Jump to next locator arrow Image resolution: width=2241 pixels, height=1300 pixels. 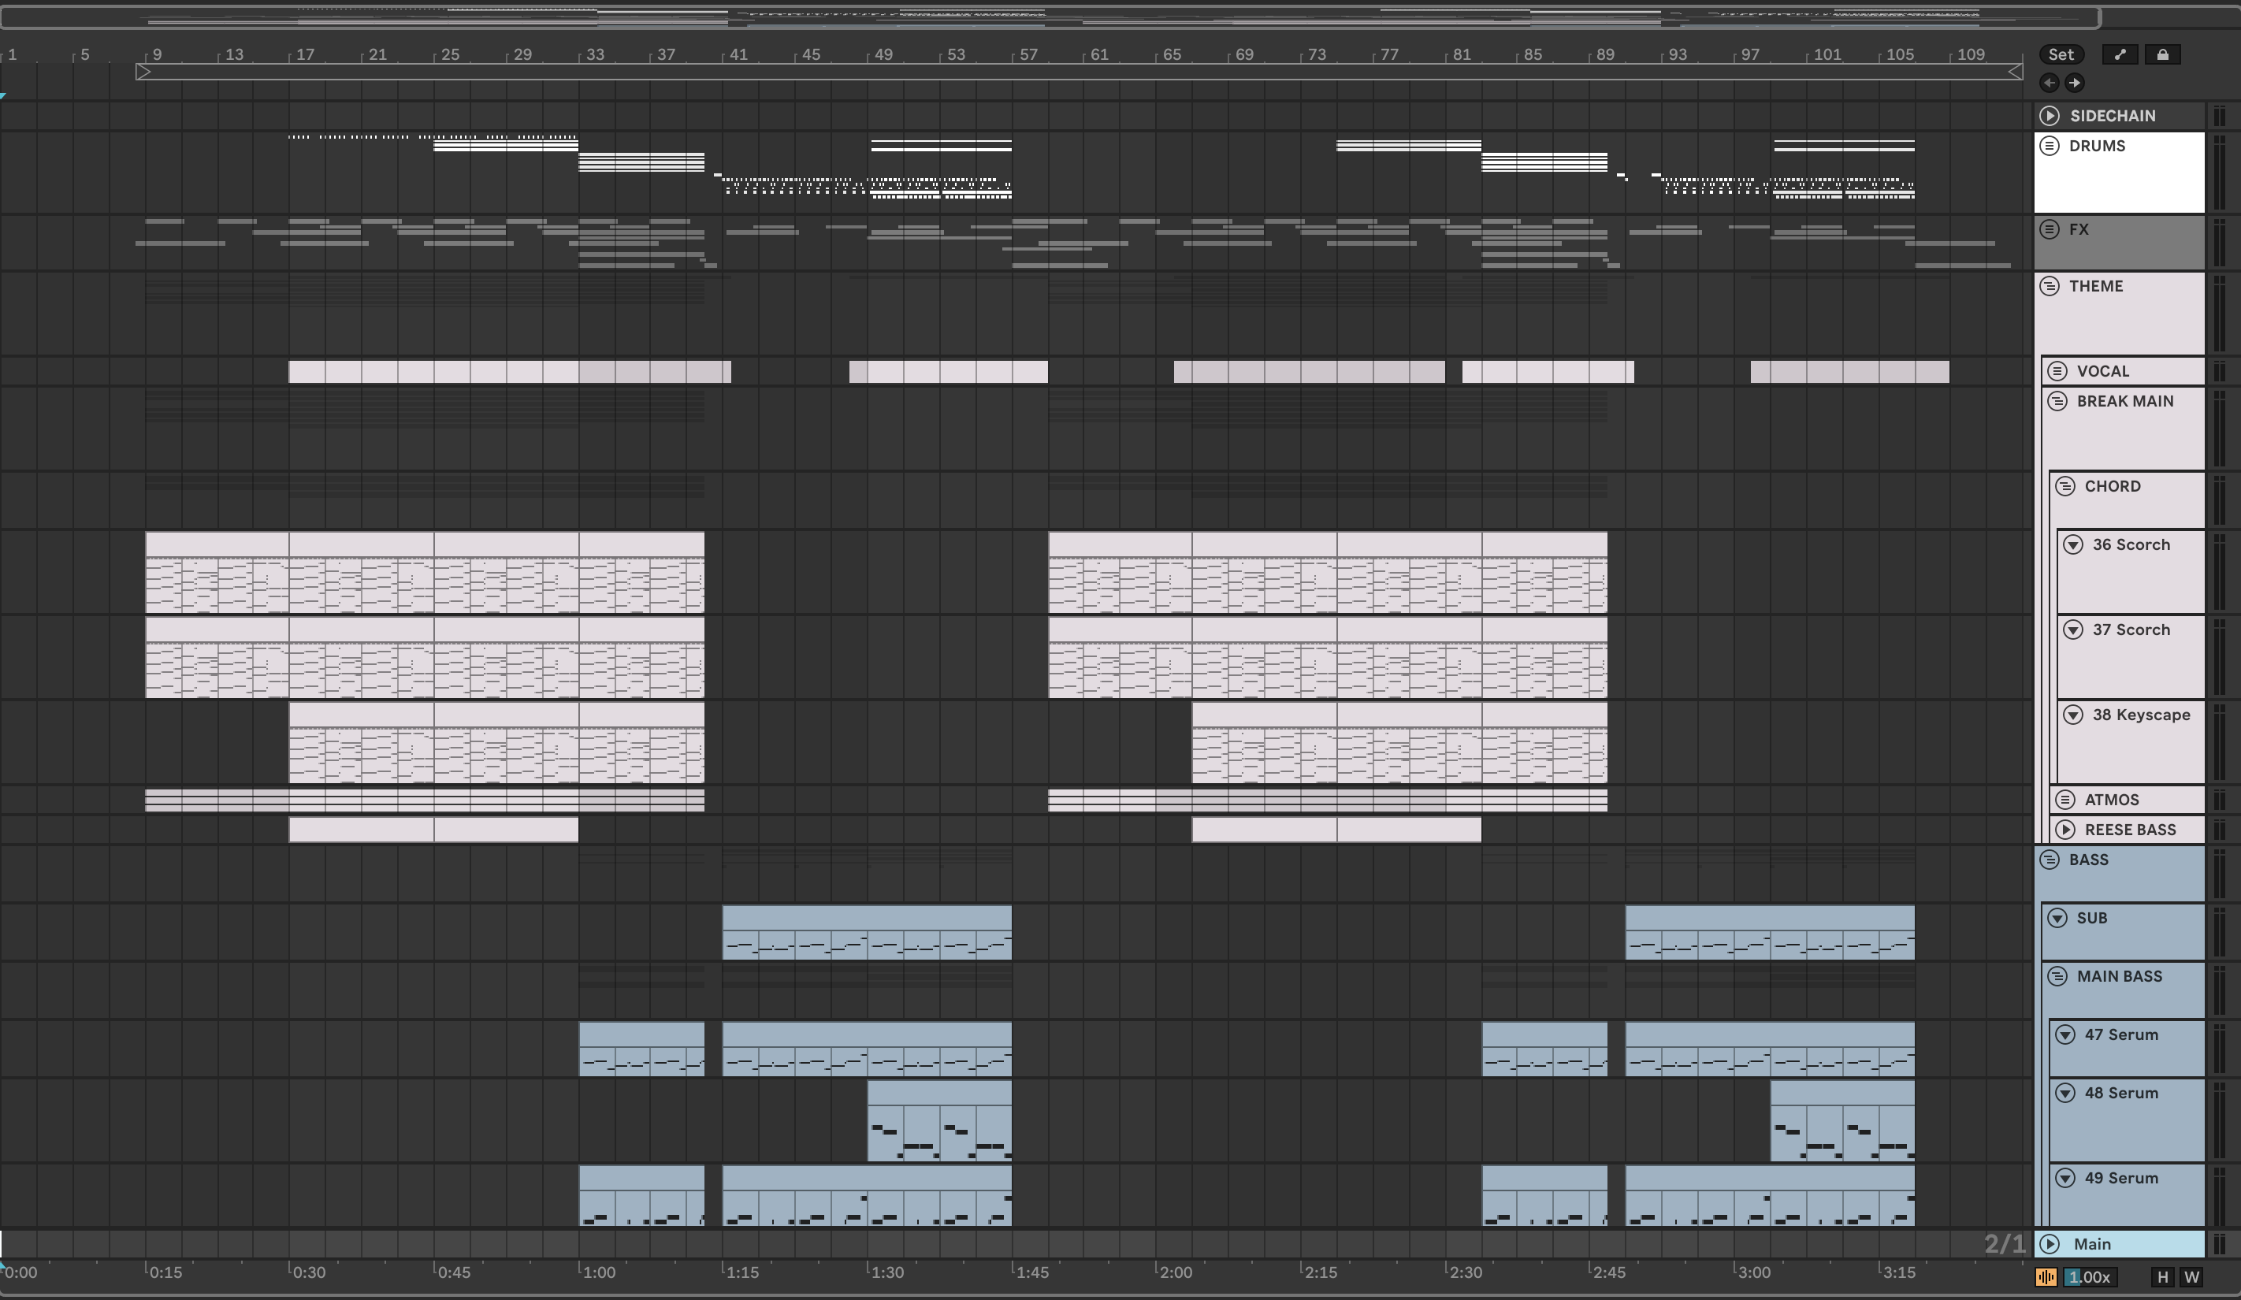tap(2075, 83)
